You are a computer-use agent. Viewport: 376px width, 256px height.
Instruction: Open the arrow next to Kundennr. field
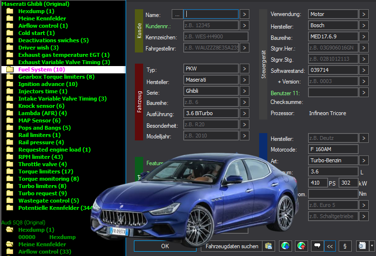[244, 25]
